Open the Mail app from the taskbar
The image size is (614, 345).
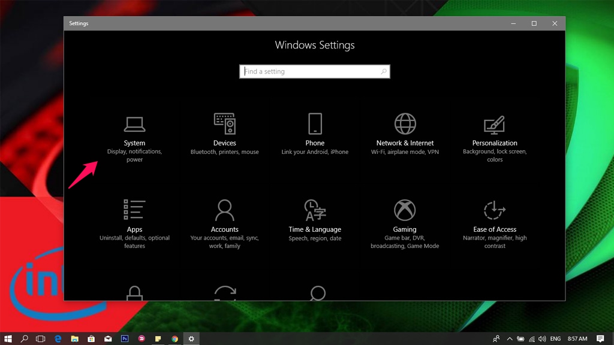pyautogui.click(x=108, y=339)
